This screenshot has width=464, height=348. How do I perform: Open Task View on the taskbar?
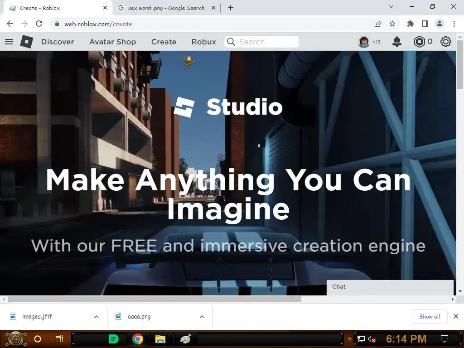coord(59,339)
